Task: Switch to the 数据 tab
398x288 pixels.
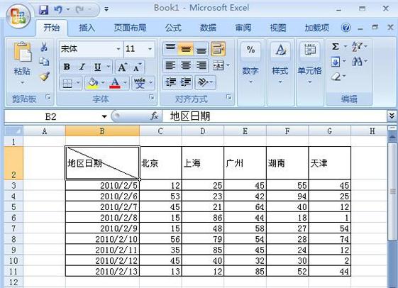Action: [x=208, y=28]
